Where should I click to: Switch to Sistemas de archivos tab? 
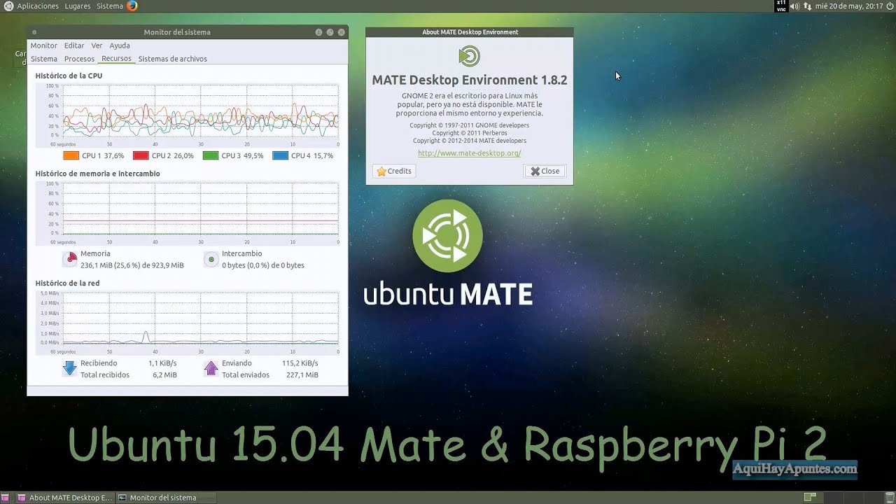point(172,59)
